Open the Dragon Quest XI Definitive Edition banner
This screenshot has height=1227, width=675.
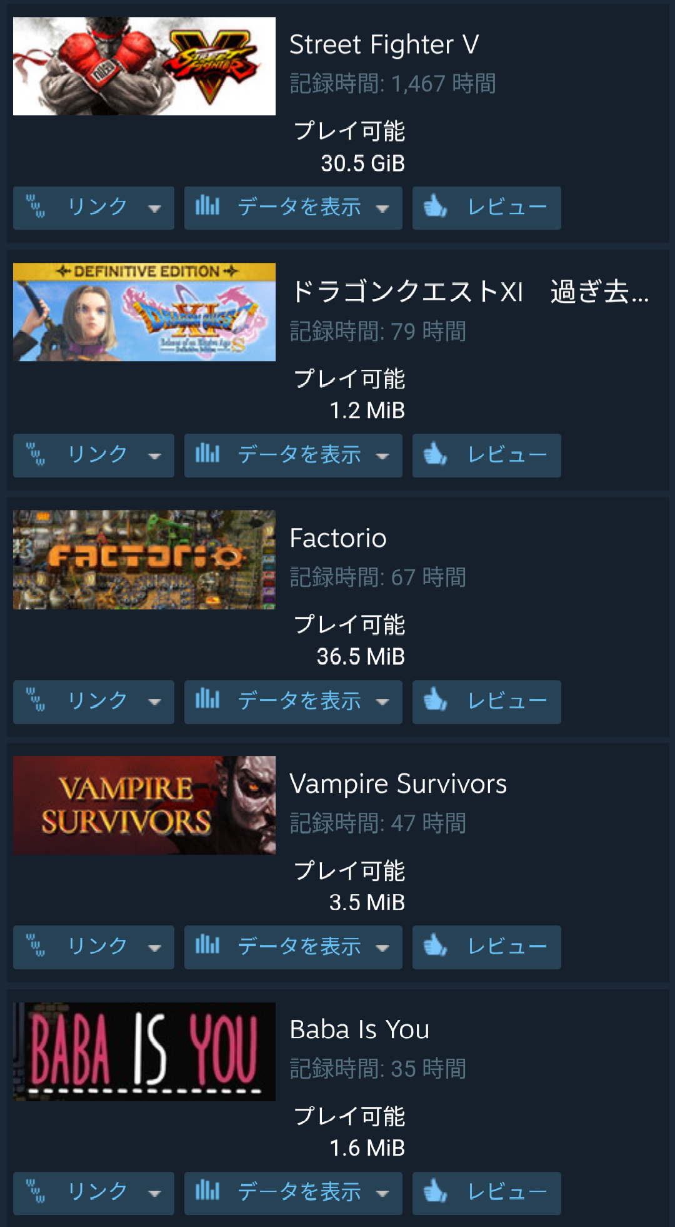[144, 312]
